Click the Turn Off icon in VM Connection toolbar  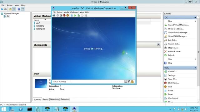[x=61, y=16]
